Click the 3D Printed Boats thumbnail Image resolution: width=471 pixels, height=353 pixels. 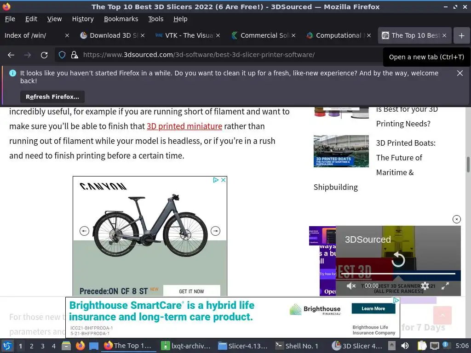pyautogui.click(x=341, y=151)
